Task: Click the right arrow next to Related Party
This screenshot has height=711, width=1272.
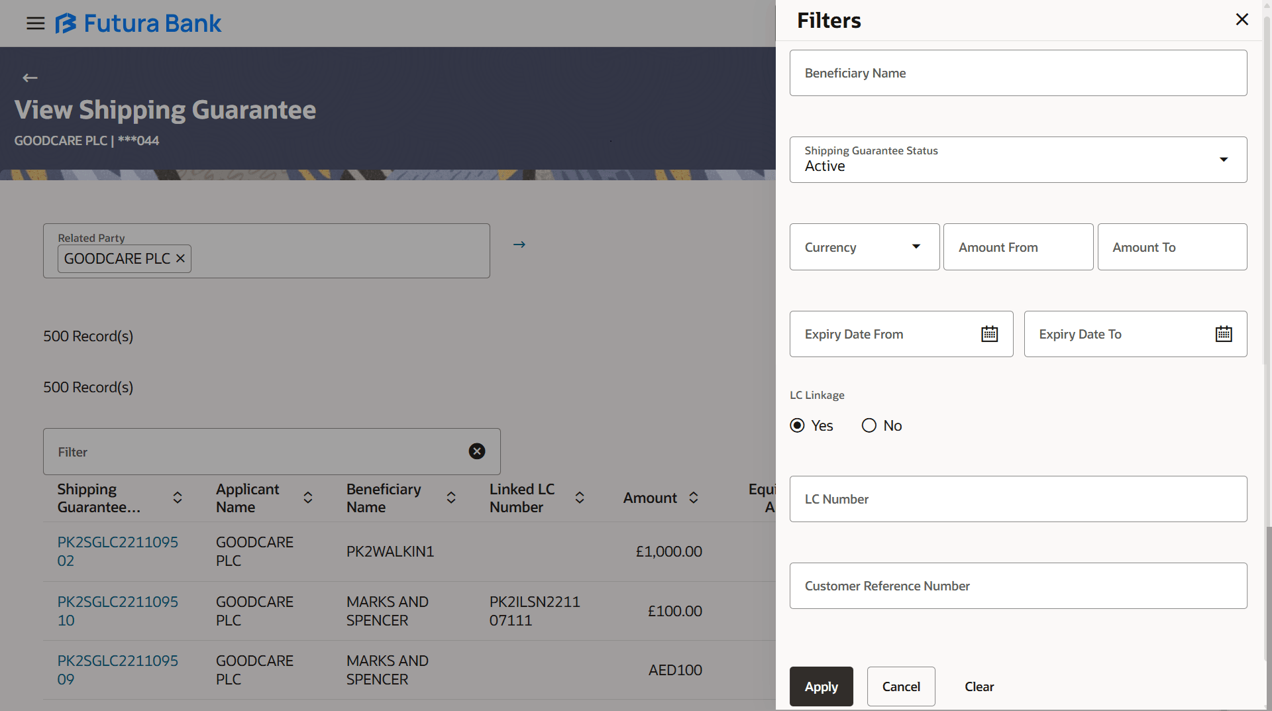Action: pos(519,244)
